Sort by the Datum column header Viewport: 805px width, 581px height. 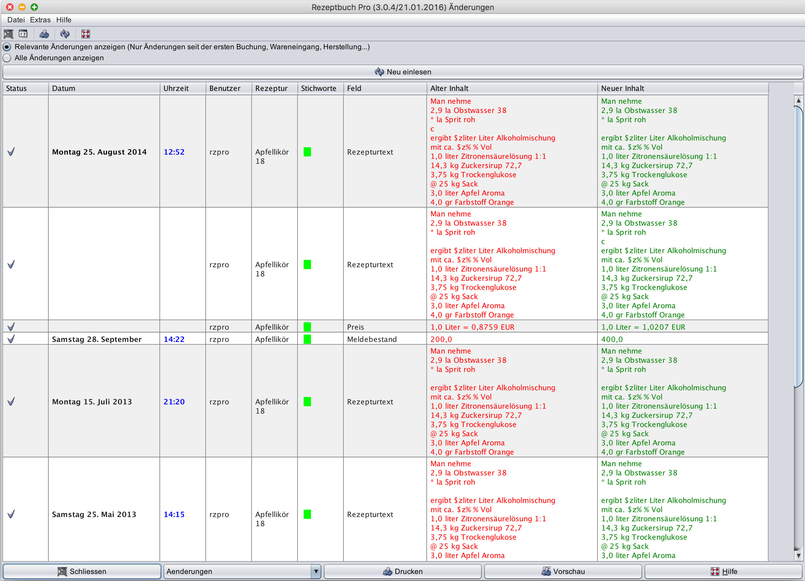pyautogui.click(x=104, y=88)
